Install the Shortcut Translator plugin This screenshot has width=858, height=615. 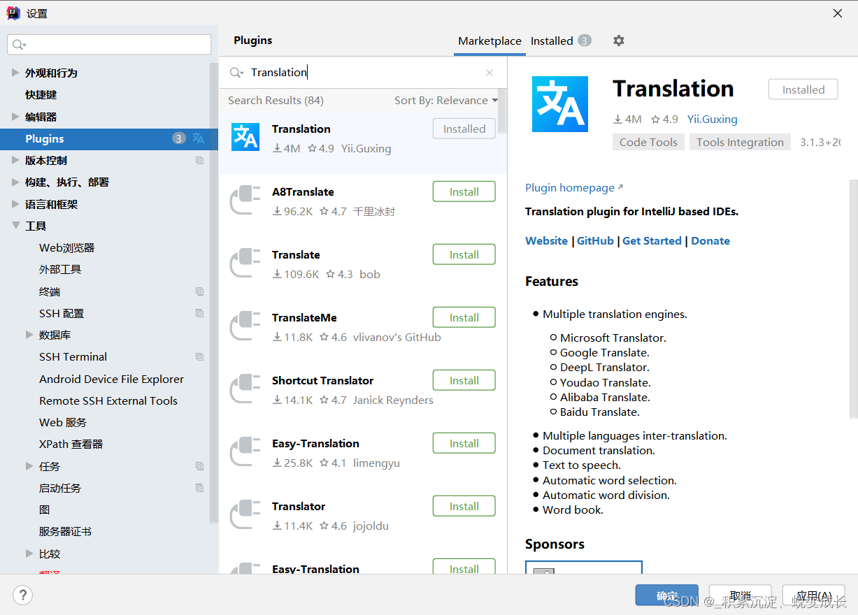tap(464, 380)
